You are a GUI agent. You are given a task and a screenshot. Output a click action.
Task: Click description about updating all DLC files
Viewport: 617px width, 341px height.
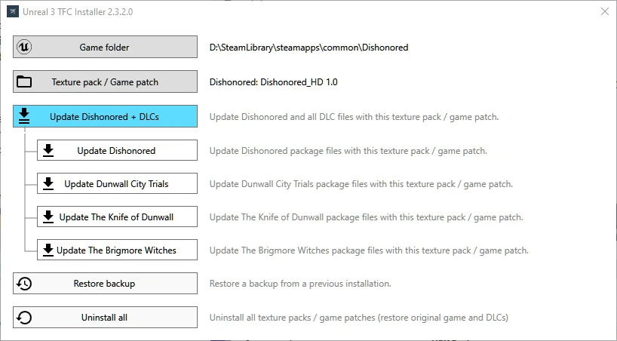pos(354,117)
